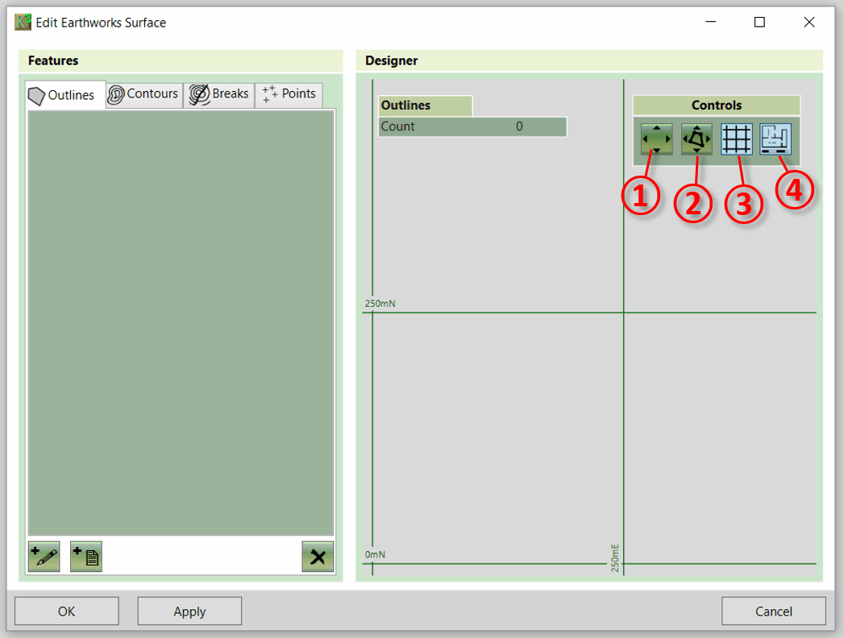Click the application icon in title bar
The image size is (844, 638).
pyautogui.click(x=23, y=23)
